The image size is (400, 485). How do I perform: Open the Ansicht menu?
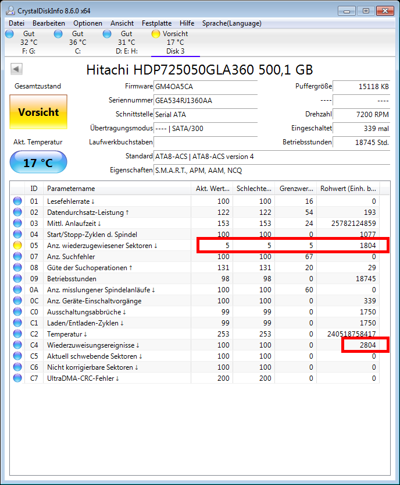[x=122, y=23]
